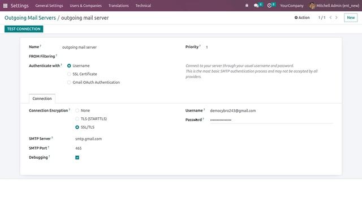Image resolution: width=362 pixels, height=204 pixels.
Task: Click the Test Connection button
Action: (24, 29)
